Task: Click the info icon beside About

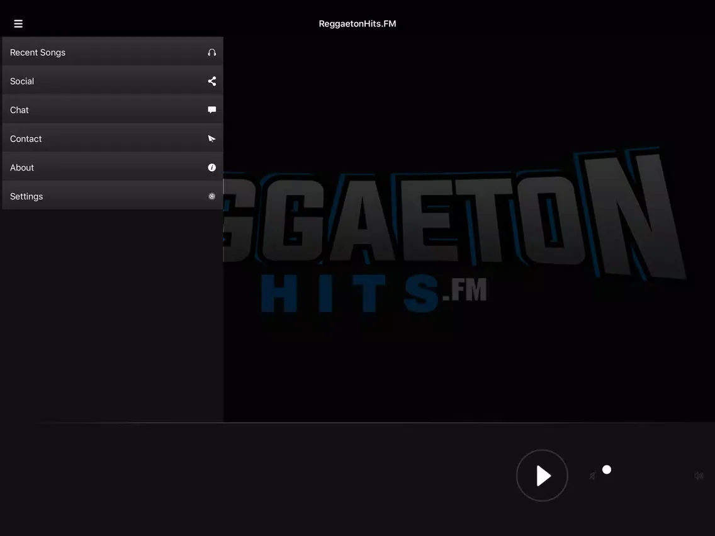Action: point(211,167)
